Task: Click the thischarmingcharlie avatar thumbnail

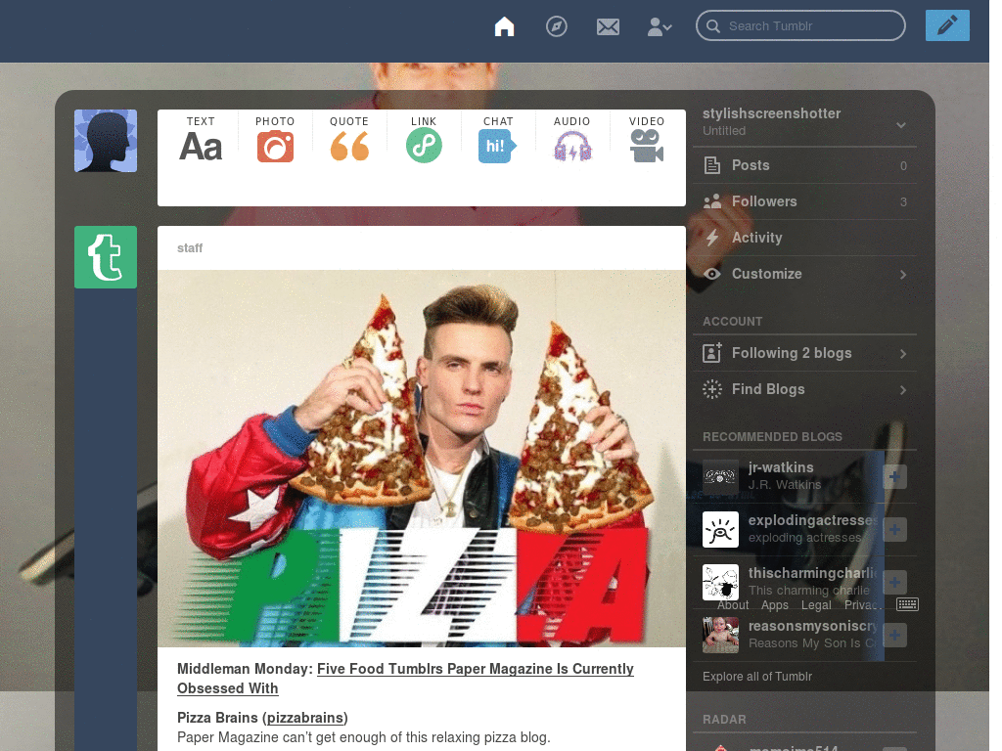Action: click(x=720, y=583)
